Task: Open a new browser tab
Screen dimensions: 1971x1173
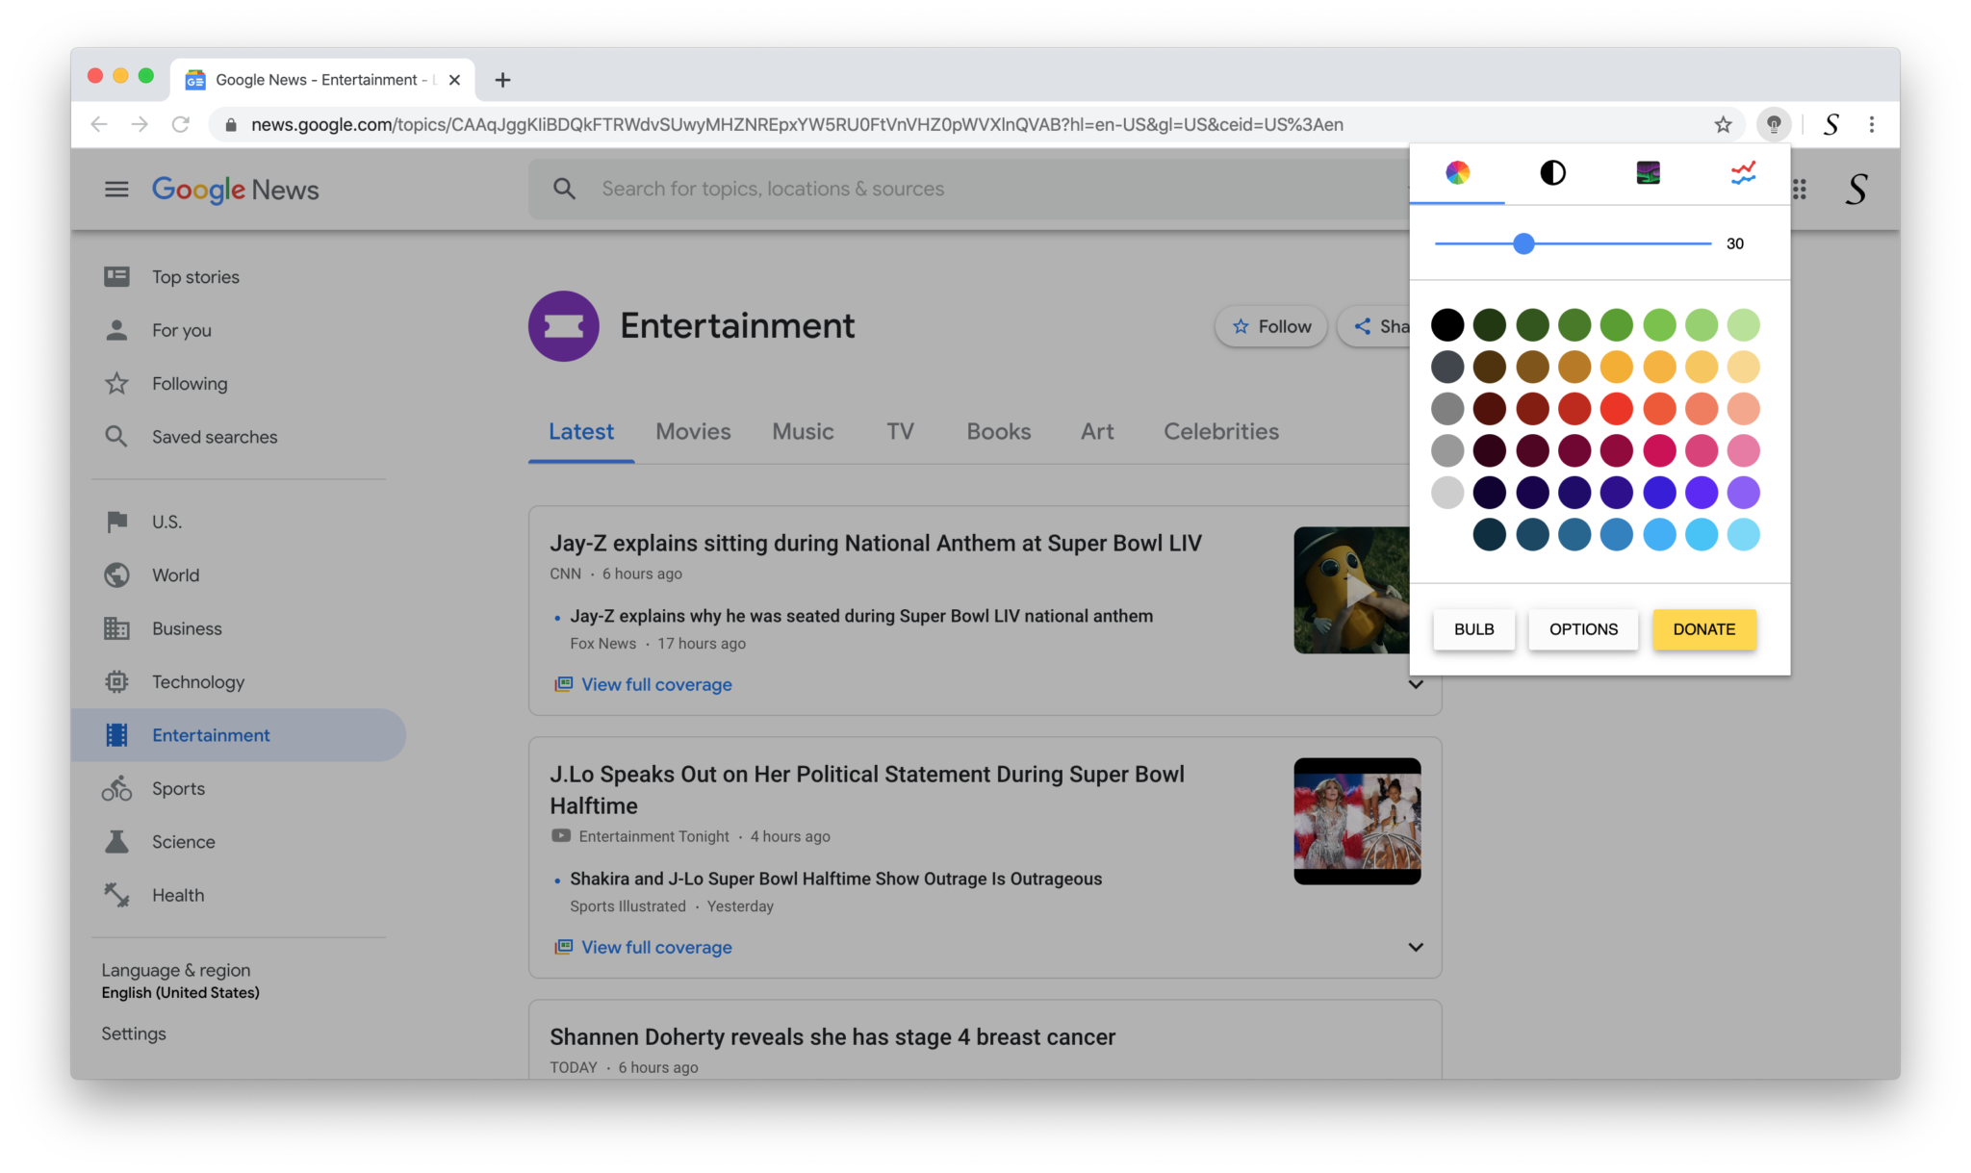Action: pyautogui.click(x=502, y=80)
